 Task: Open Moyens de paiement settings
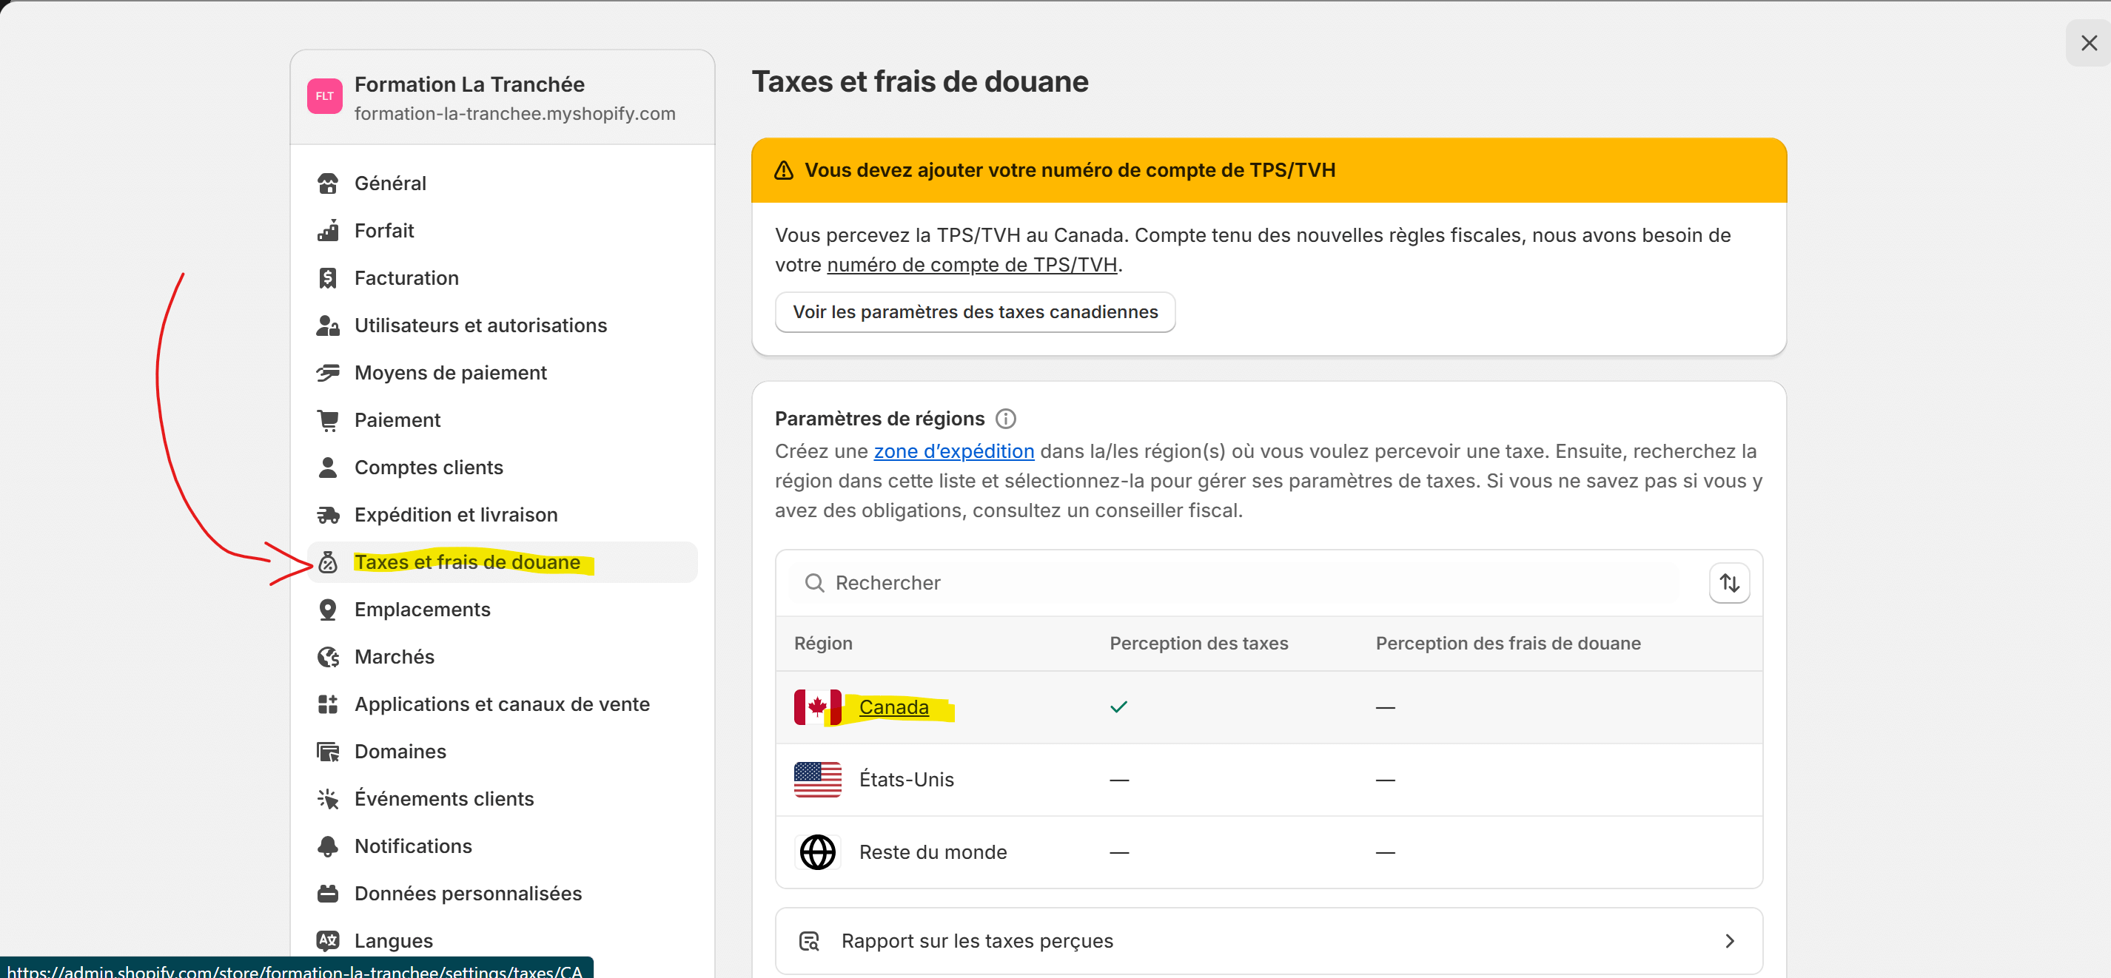(450, 373)
